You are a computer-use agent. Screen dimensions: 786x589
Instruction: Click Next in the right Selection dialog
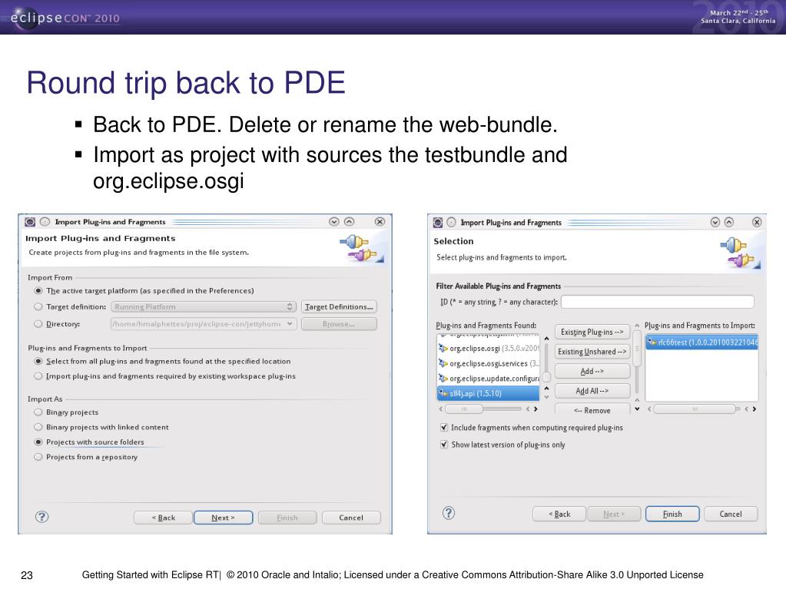click(x=614, y=514)
